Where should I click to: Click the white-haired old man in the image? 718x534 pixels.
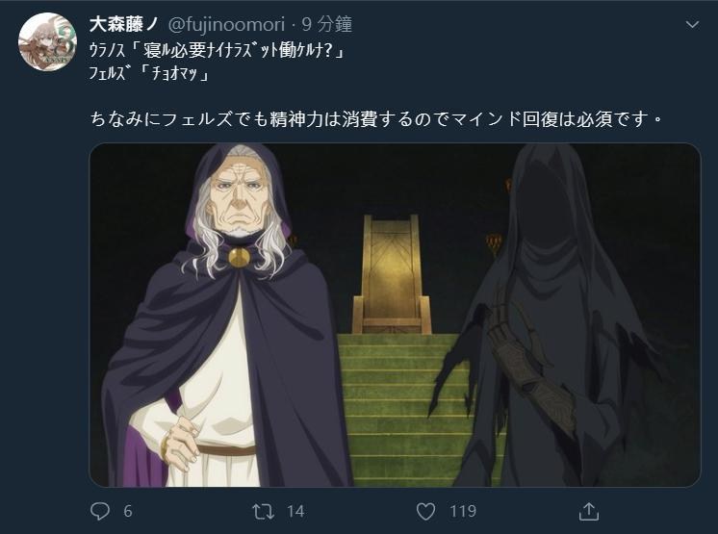coord(224,316)
